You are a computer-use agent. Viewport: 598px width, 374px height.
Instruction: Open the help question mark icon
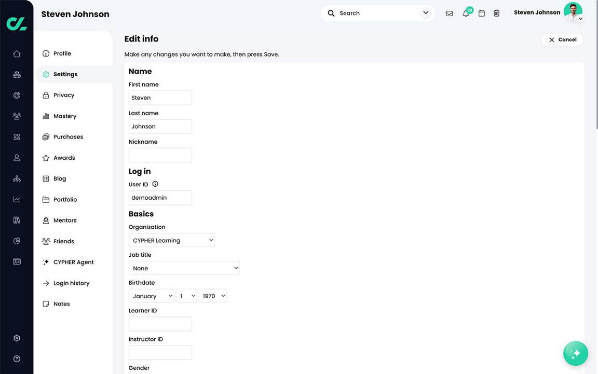pyautogui.click(x=16, y=358)
